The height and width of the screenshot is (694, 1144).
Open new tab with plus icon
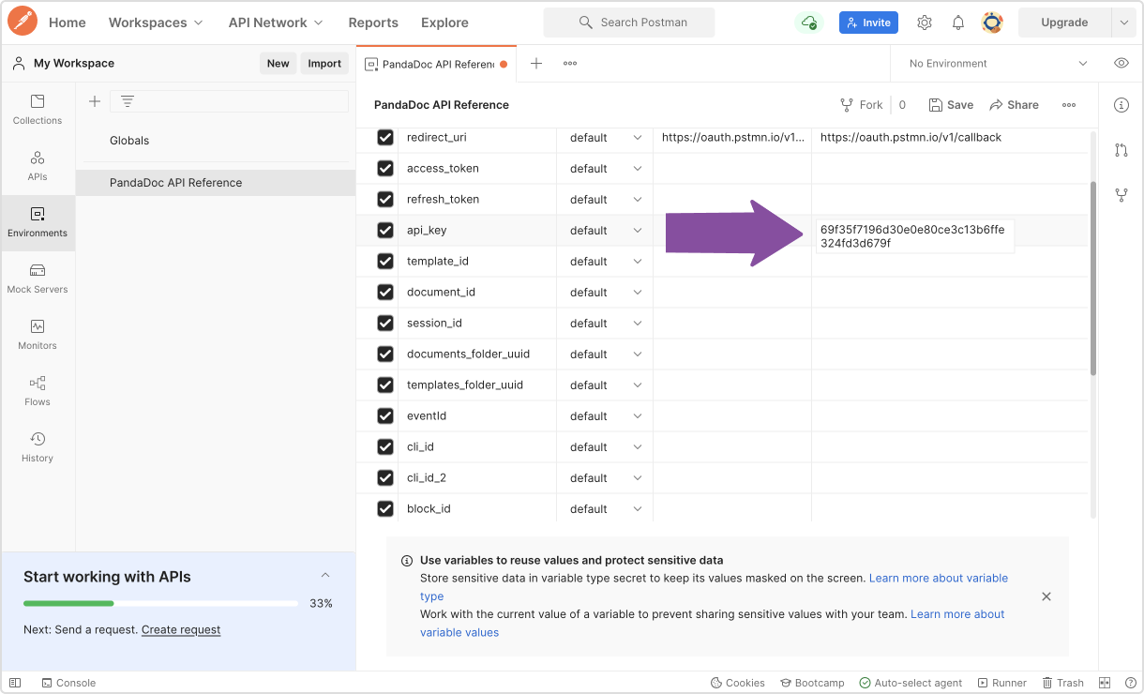pos(536,64)
